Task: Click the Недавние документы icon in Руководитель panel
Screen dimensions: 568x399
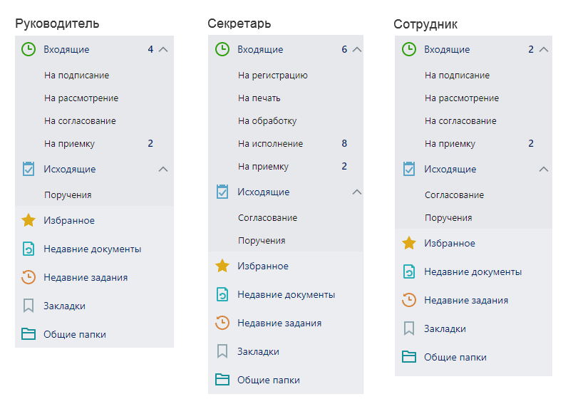Action: point(29,249)
